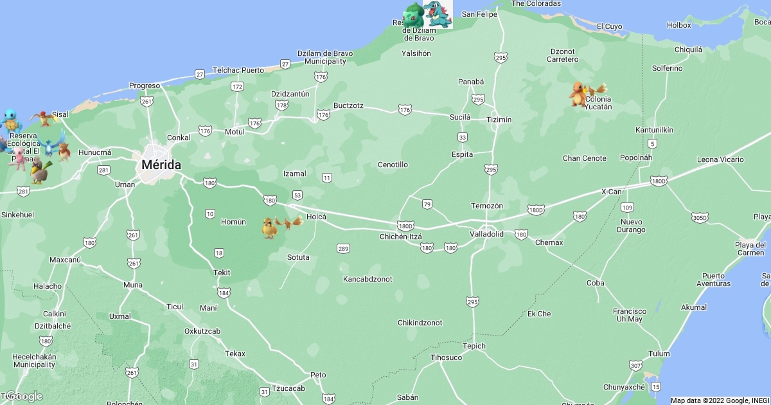Click the Chichén-Itzá map label
The width and height of the screenshot is (771, 405).
(400, 237)
